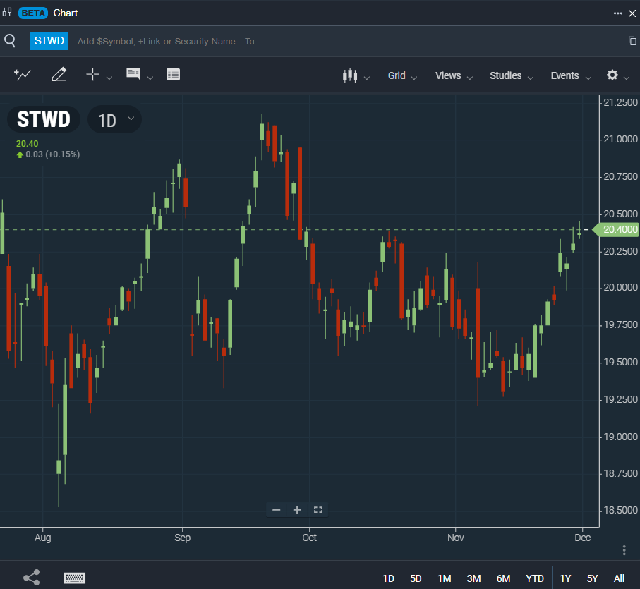Expand the Studies dropdown menu
The image size is (640, 589).
[x=511, y=76]
